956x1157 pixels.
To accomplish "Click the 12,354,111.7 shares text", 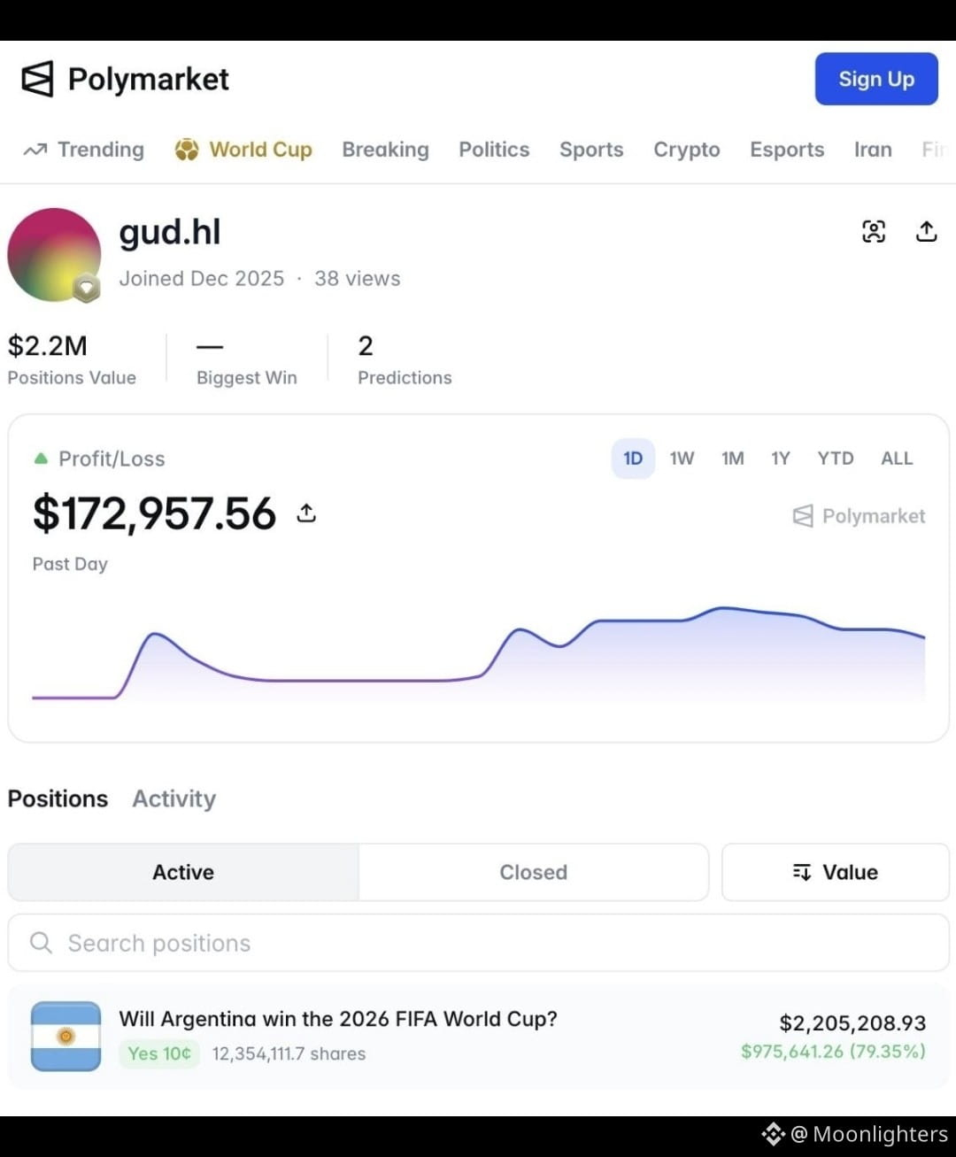I will 289,1053.
